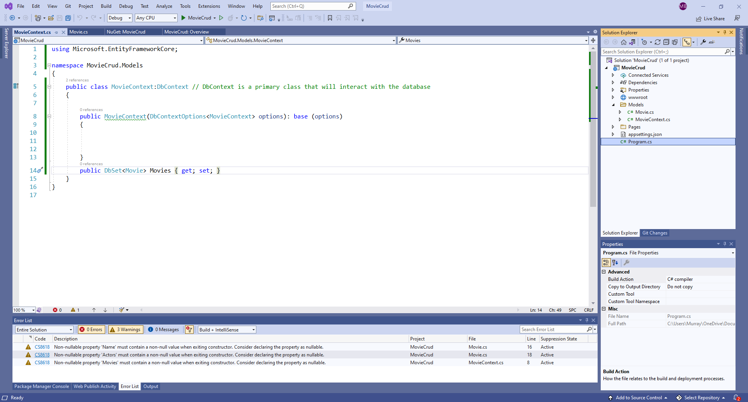Toggle the 3 Warnings filter in Error List

(125, 330)
